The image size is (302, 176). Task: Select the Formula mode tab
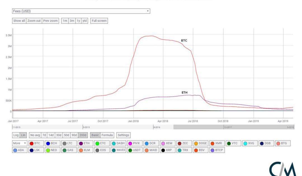(107, 135)
